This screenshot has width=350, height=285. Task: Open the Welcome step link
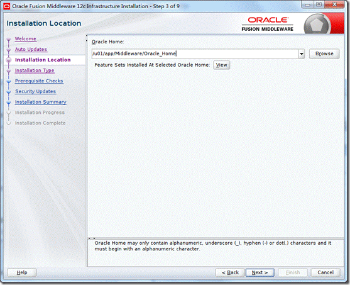(x=25, y=38)
